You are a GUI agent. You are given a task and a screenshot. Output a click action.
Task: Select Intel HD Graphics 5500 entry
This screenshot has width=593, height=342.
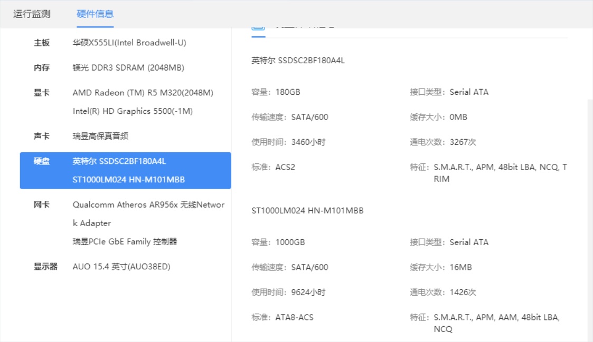coord(133,111)
